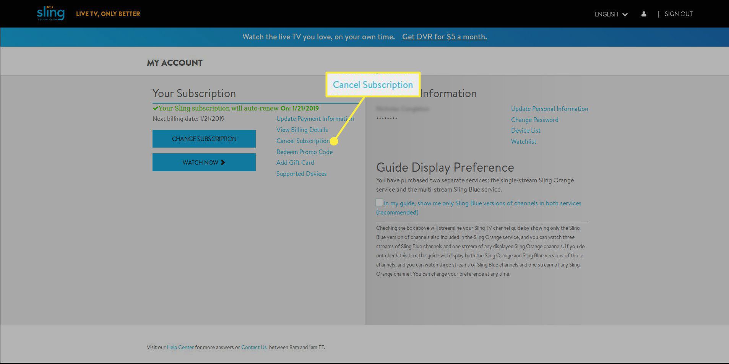Click the Contact Us footer link
729x364 pixels.
[254, 348]
